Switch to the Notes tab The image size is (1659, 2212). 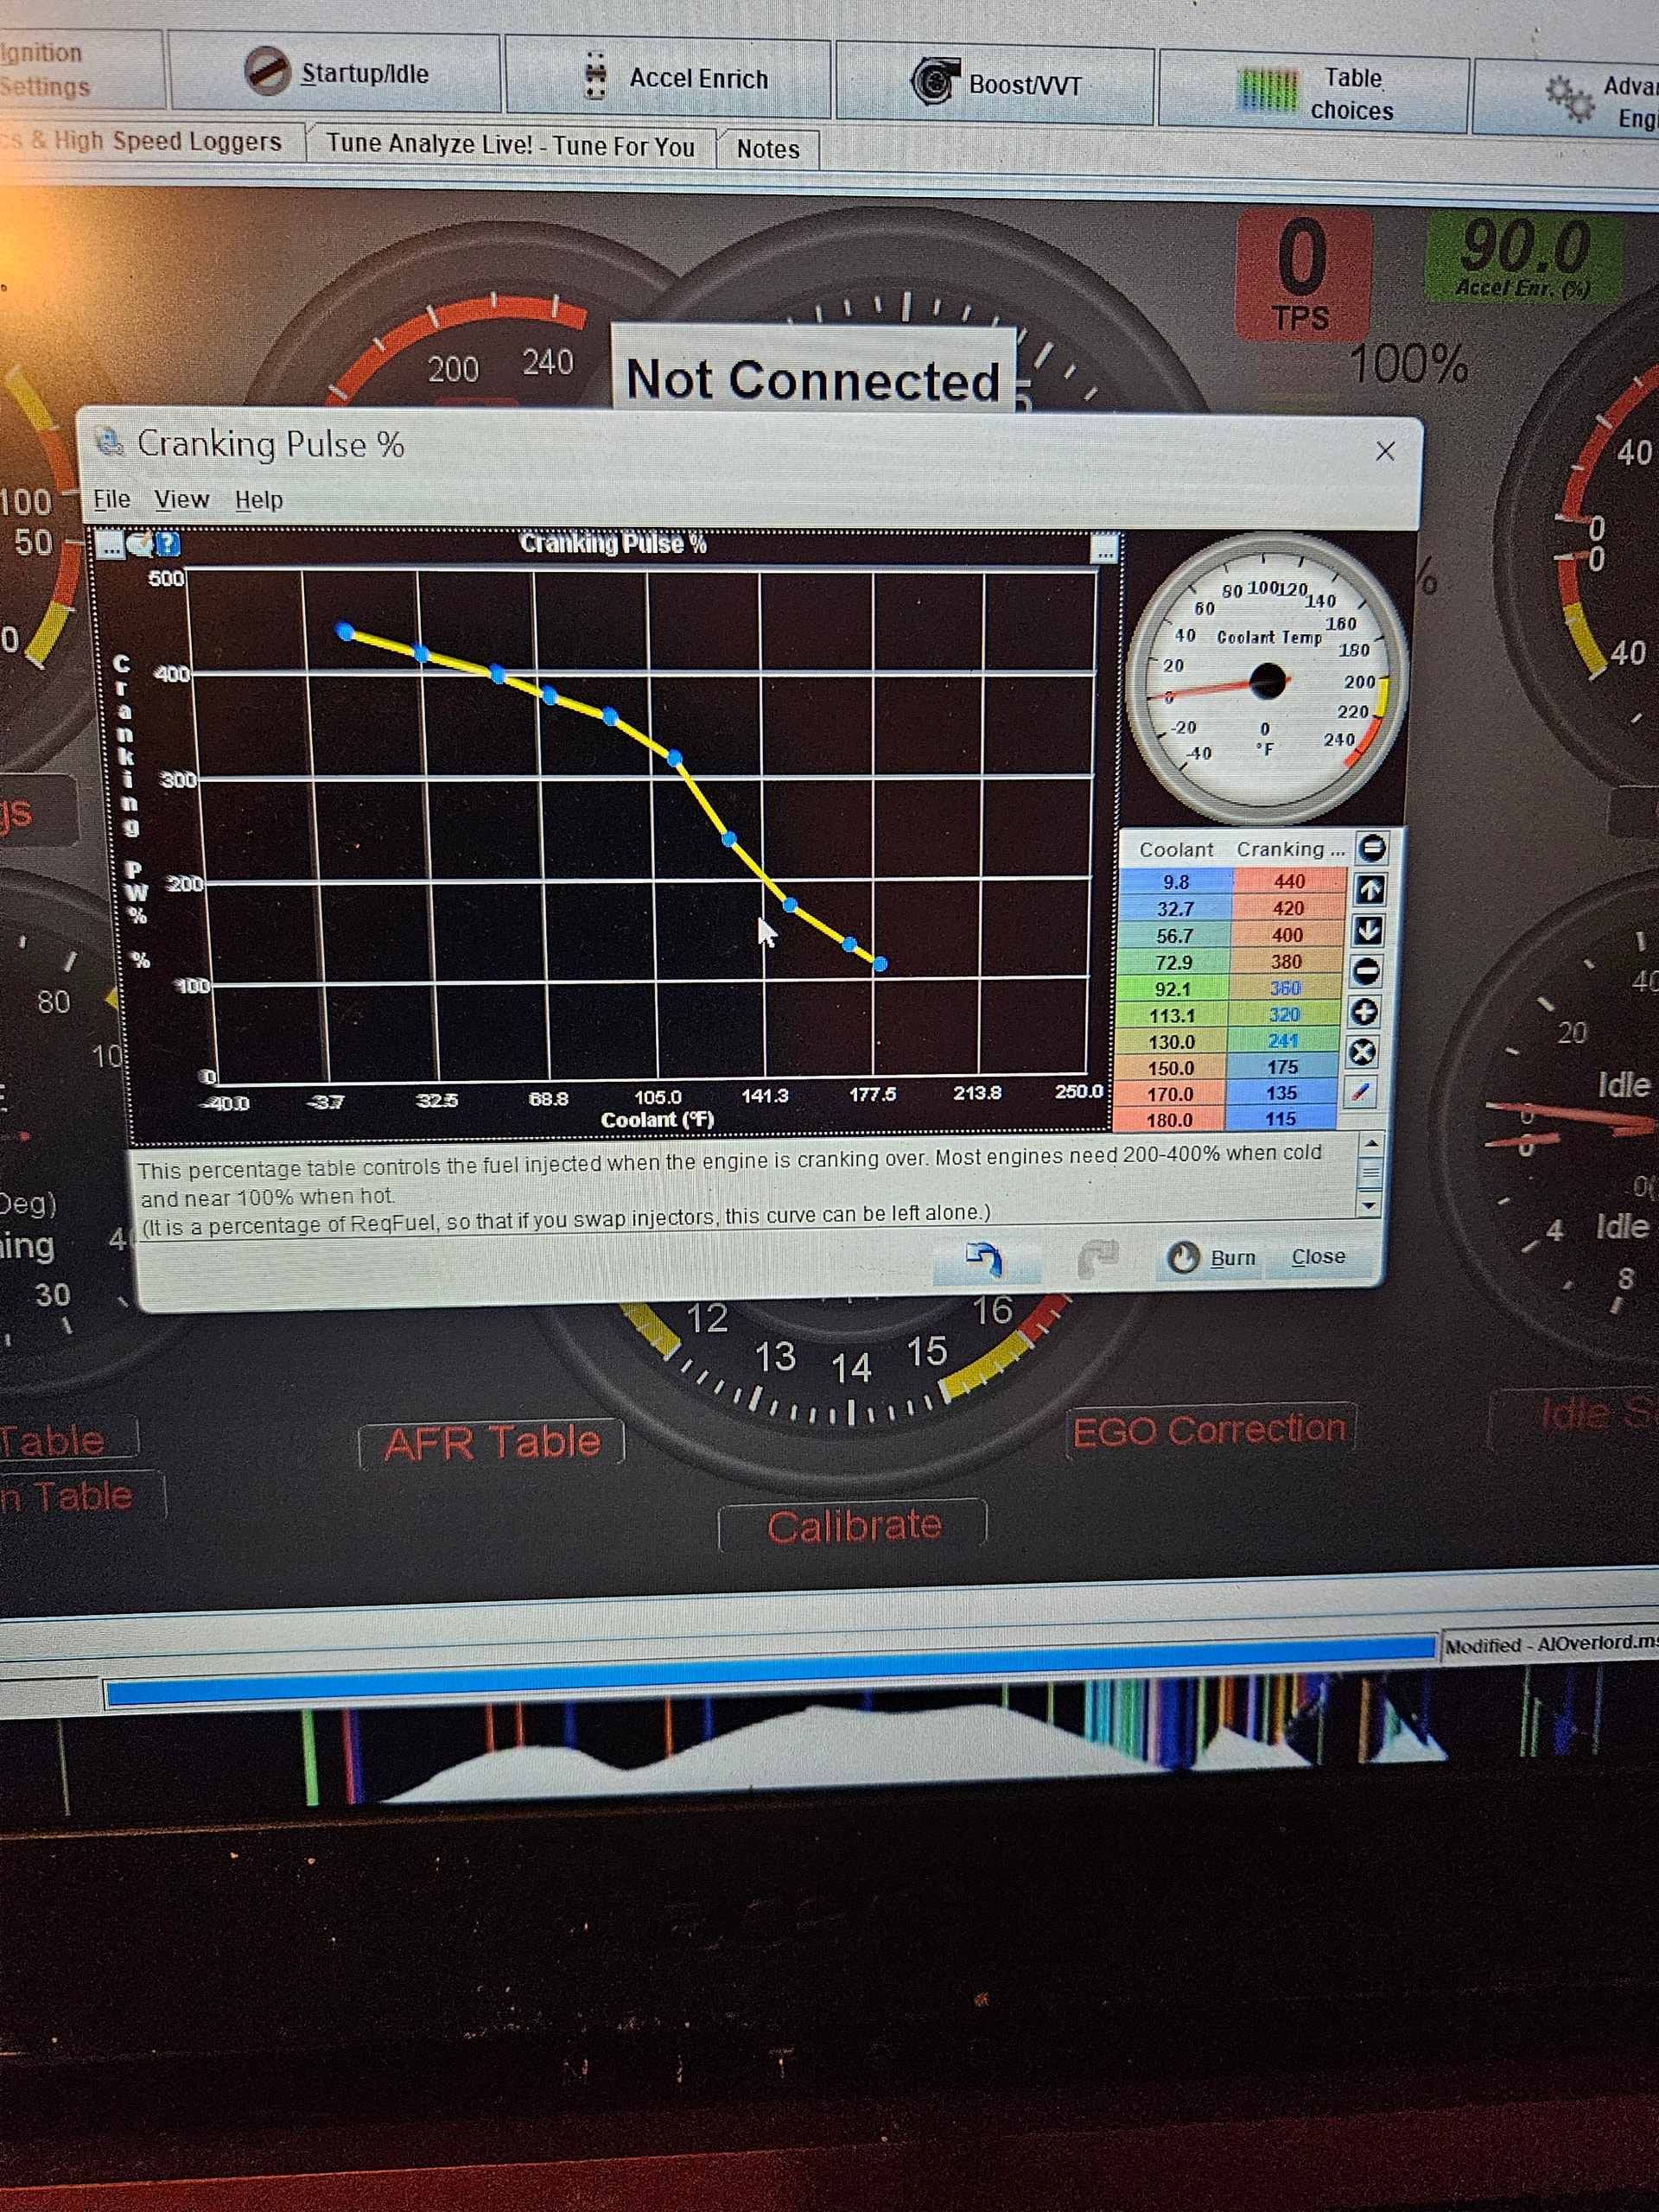click(767, 149)
